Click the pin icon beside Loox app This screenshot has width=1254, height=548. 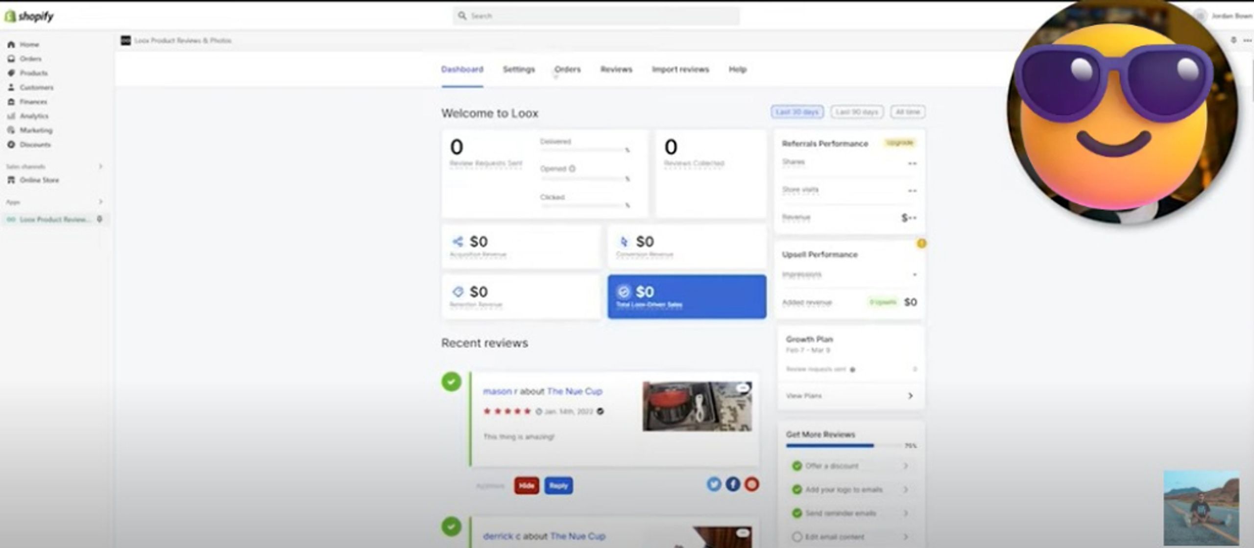point(99,219)
